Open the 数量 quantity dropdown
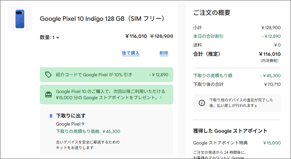Screen dimensions: 291x159 click(50, 38)
